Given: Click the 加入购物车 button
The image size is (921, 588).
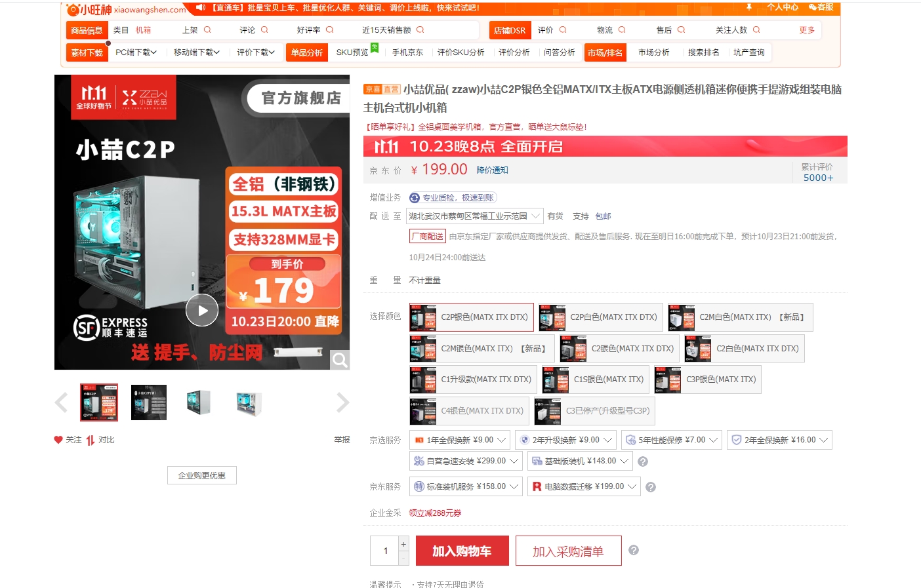Looking at the screenshot, I should [x=462, y=551].
